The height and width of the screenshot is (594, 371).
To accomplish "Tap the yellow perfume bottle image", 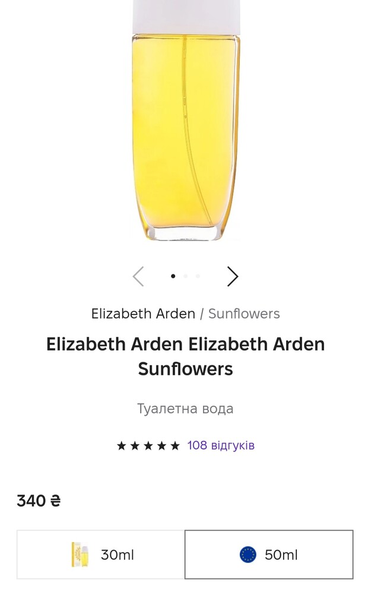I will pyautogui.click(x=185, y=137).
